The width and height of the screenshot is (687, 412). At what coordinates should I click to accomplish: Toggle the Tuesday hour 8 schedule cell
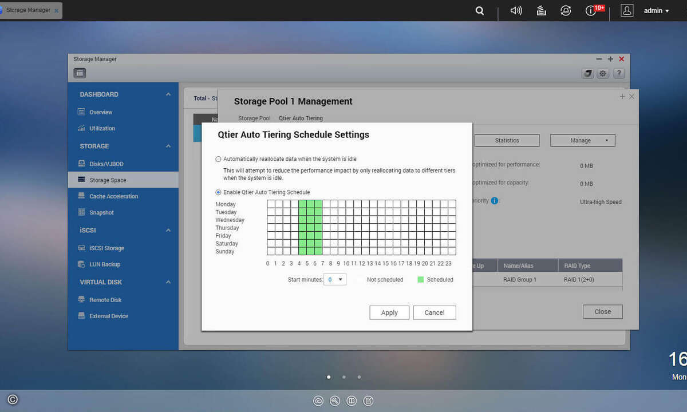click(334, 212)
